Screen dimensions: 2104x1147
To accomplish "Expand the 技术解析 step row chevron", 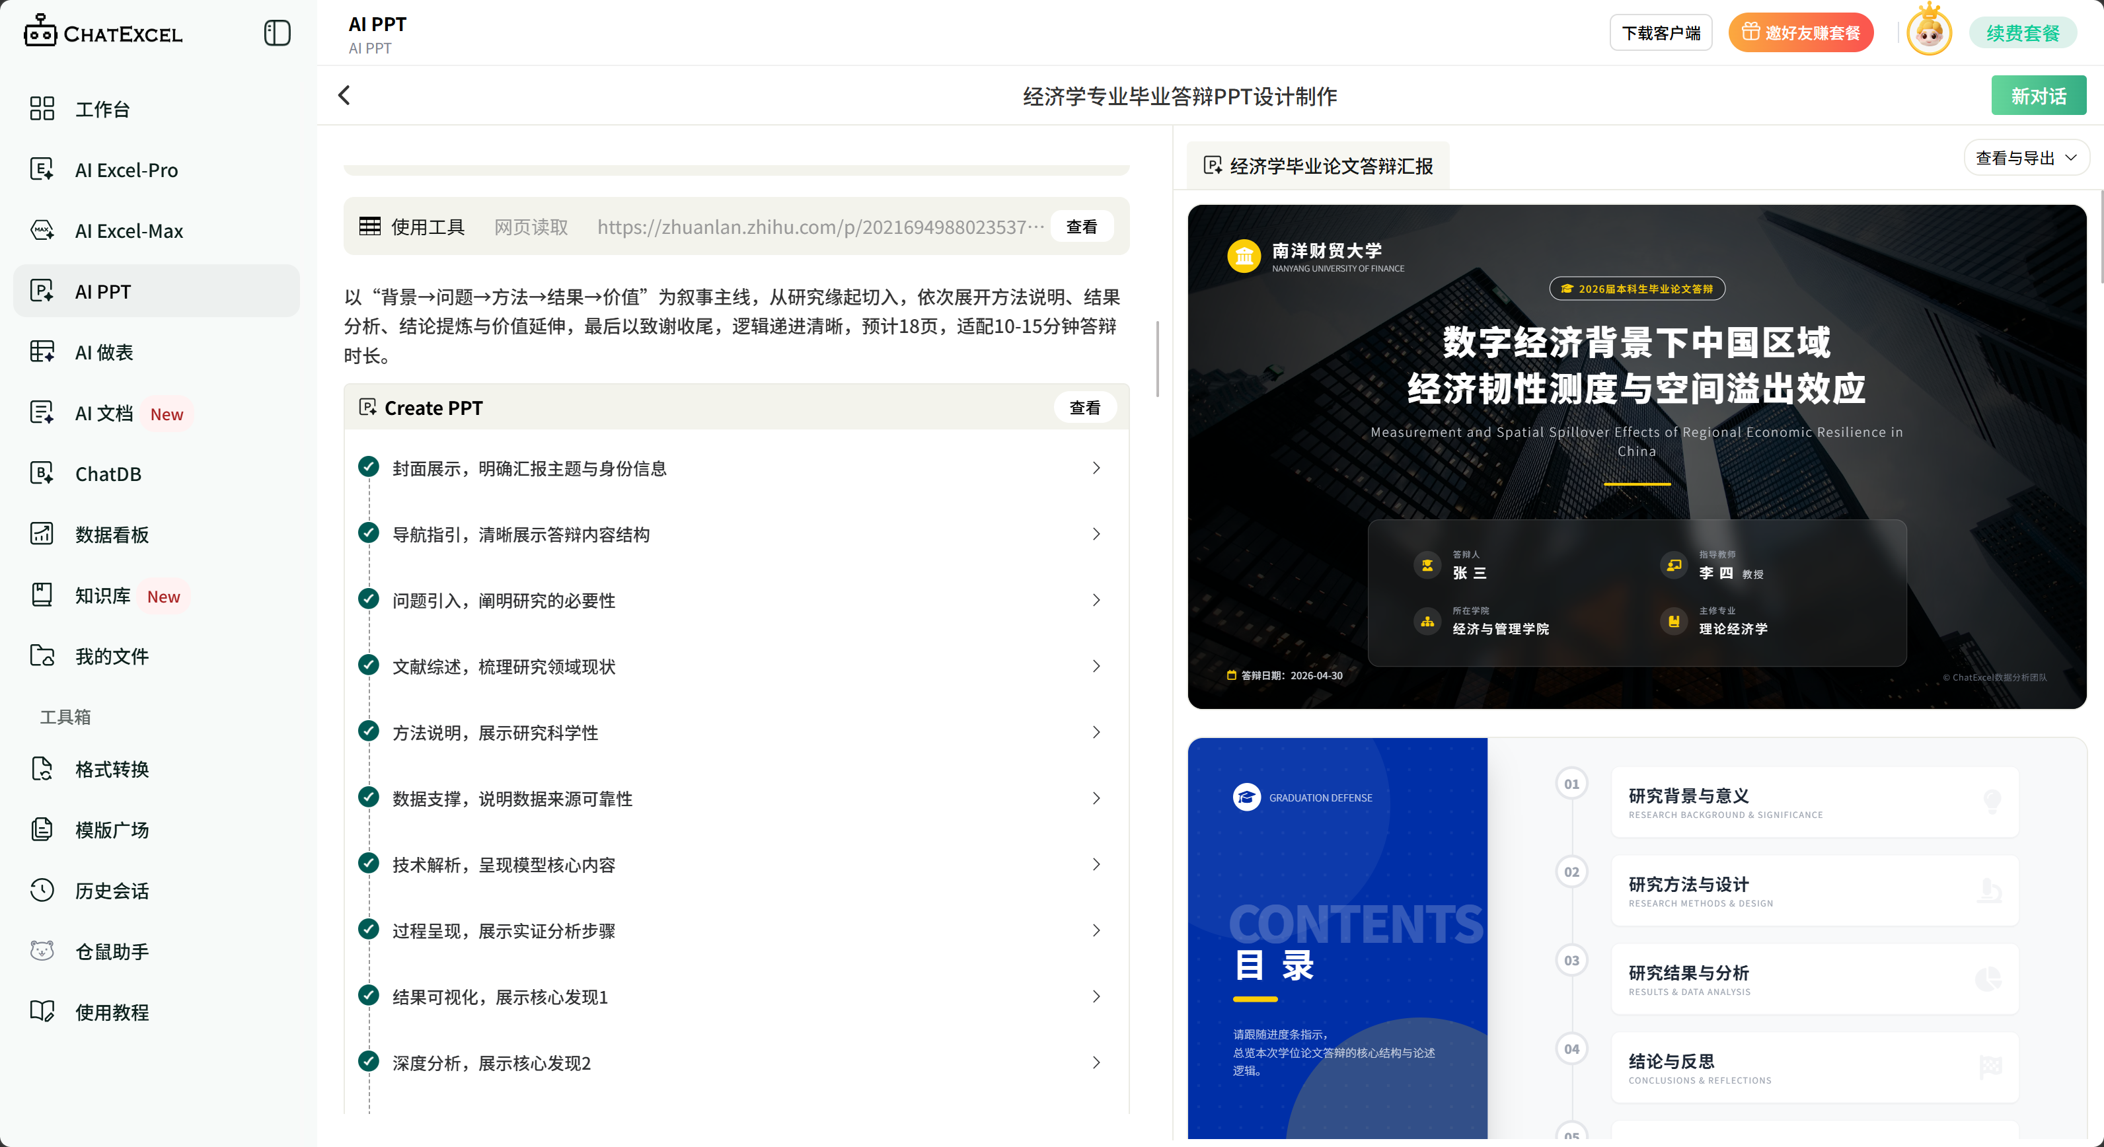I will [1096, 864].
